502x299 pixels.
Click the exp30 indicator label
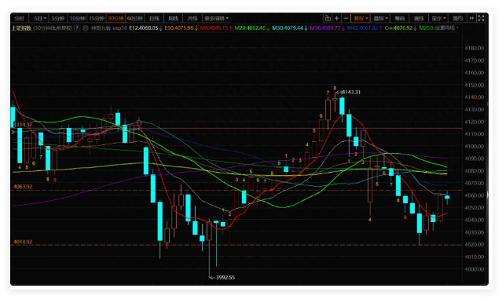pyautogui.click(x=120, y=28)
